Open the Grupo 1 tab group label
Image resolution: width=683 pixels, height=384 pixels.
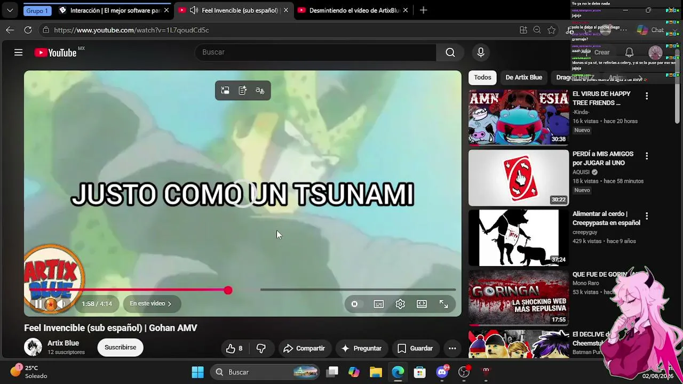point(37,11)
